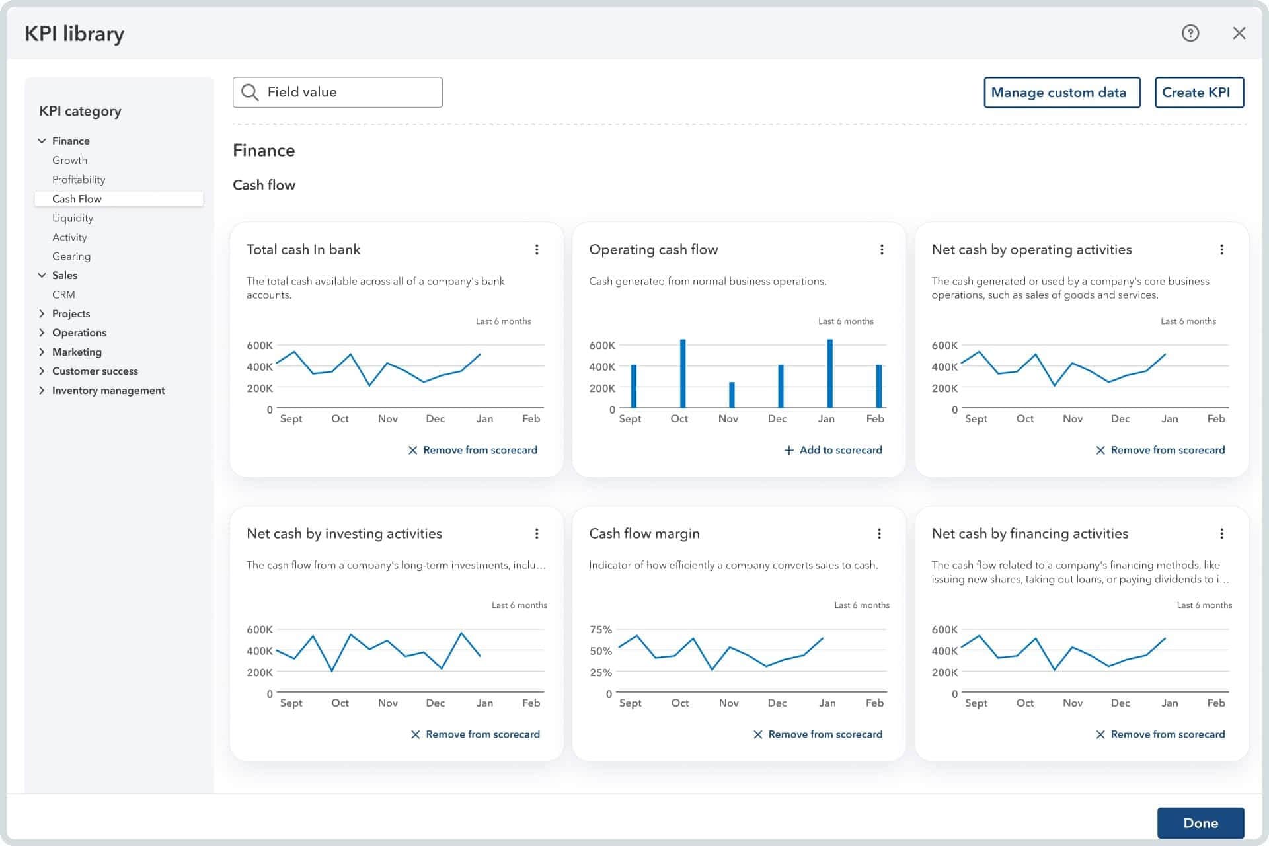The width and height of the screenshot is (1269, 846).
Task: Open Manage custom data
Action: 1061,92
